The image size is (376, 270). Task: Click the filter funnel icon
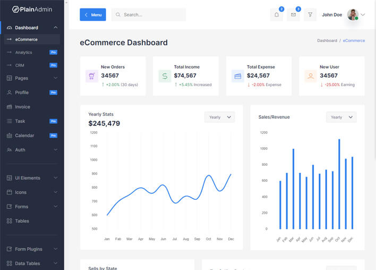[x=310, y=15]
